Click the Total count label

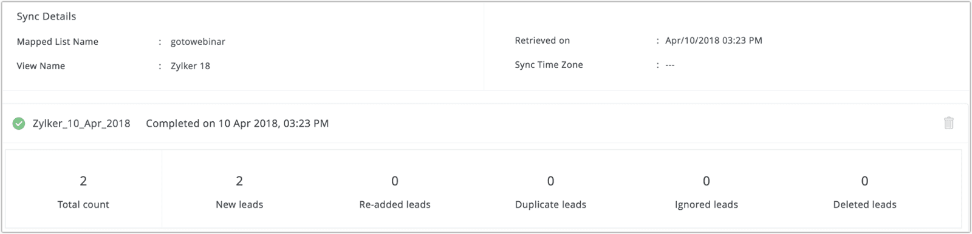click(x=83, y=205)
